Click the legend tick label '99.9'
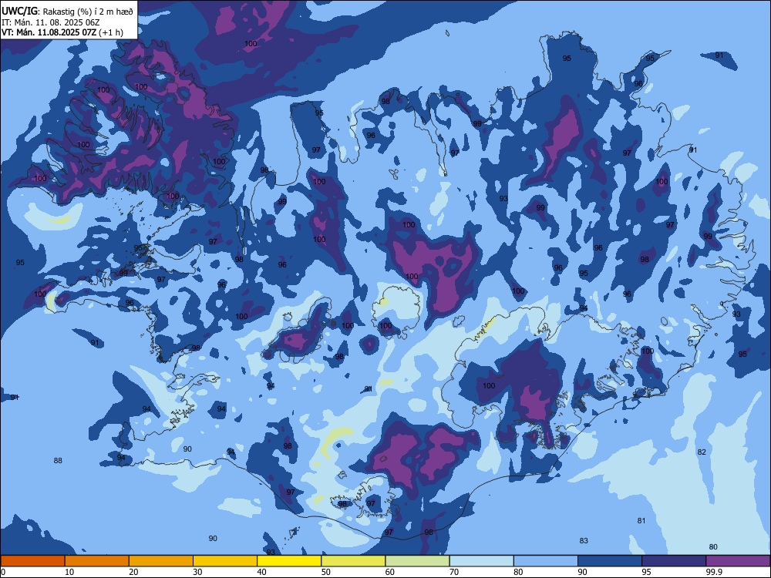The width and height of the screenshot is (771, 578). [x=714, y=572]
